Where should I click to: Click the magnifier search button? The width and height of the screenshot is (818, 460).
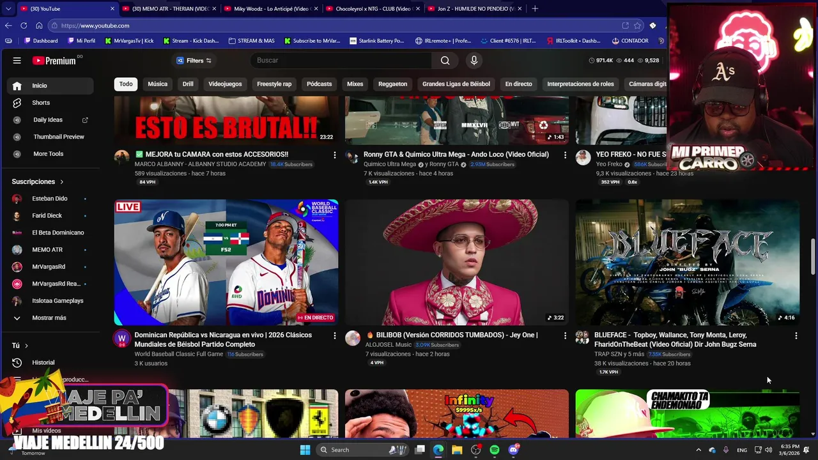tap(445, 61)
